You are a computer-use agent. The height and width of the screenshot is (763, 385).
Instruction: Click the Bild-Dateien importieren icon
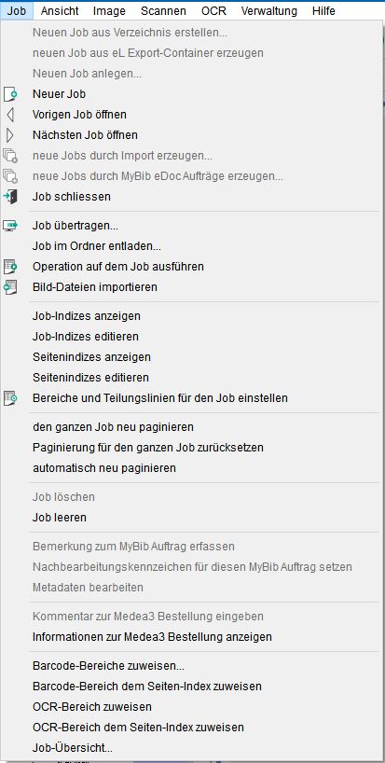(x=10, y=287)
